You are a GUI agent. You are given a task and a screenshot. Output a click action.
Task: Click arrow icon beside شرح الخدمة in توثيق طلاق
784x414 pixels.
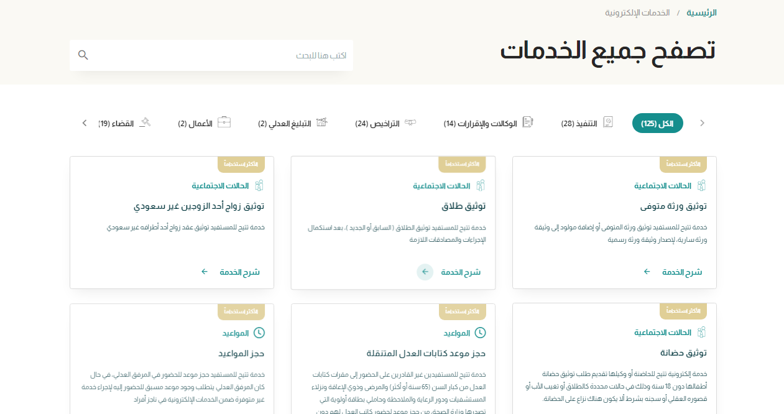tap(425, 272)
